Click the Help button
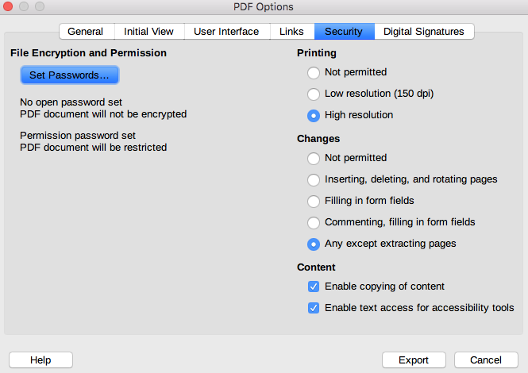 coord(40,360)
